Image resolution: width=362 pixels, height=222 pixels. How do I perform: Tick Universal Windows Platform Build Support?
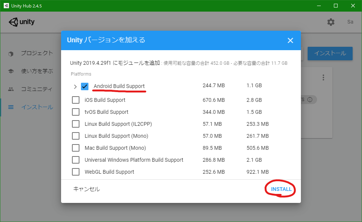(x=76, y=160)
